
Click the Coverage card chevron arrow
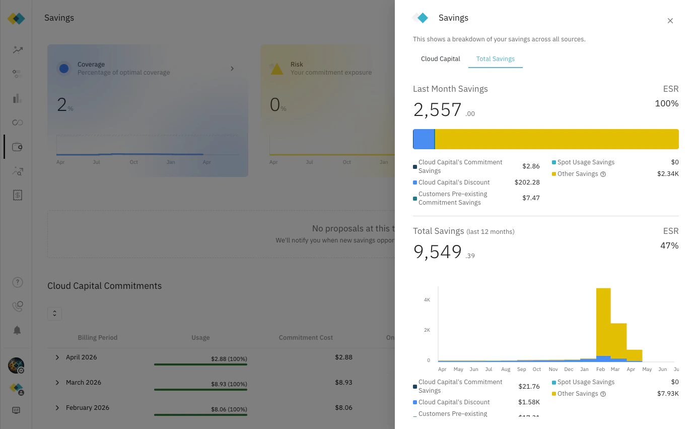tap(232, 69)
